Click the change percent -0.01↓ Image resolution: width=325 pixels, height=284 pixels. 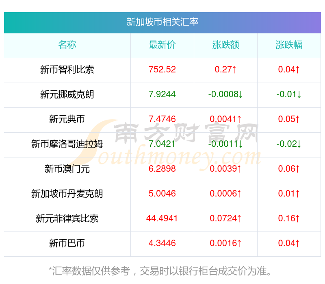point(289,94)
